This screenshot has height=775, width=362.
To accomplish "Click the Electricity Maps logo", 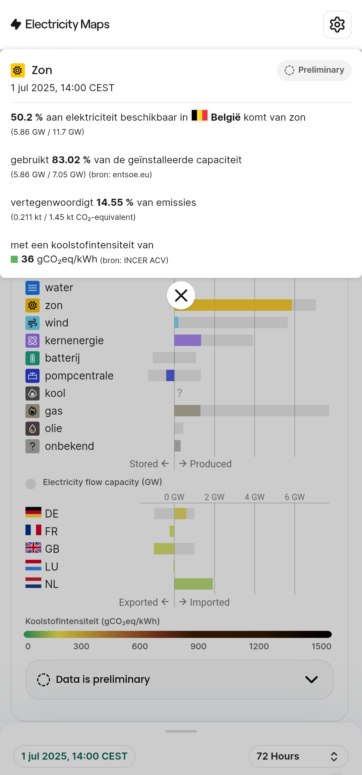I will pyautogui.click(x=60, y=24).
